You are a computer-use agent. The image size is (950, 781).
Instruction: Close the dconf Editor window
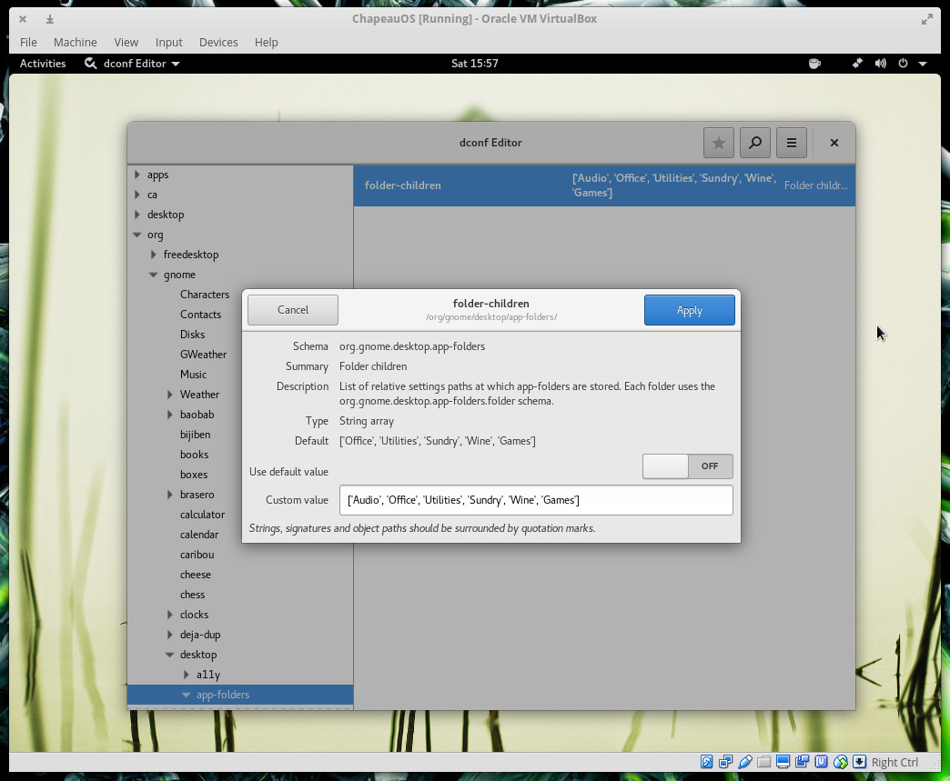tap(834, 143)
